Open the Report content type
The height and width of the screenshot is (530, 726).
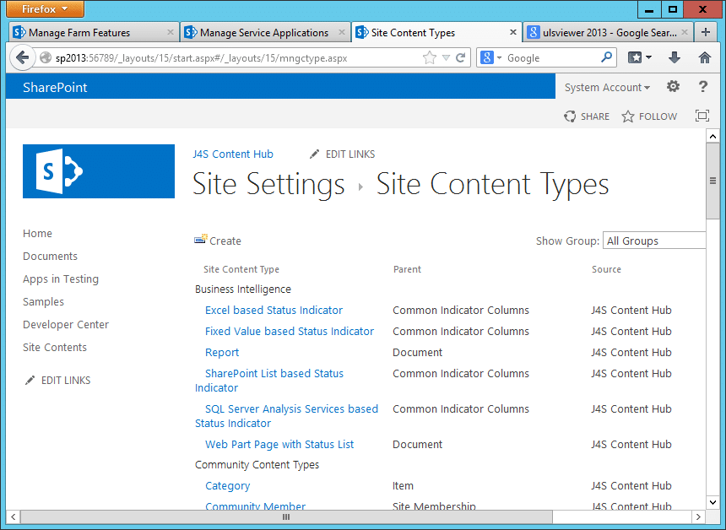222,353
